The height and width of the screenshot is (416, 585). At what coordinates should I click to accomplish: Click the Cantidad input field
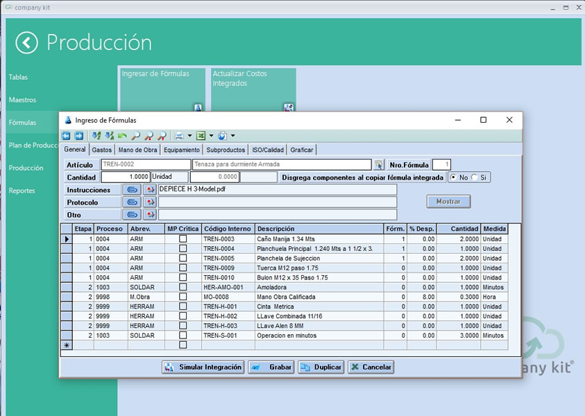126,177
